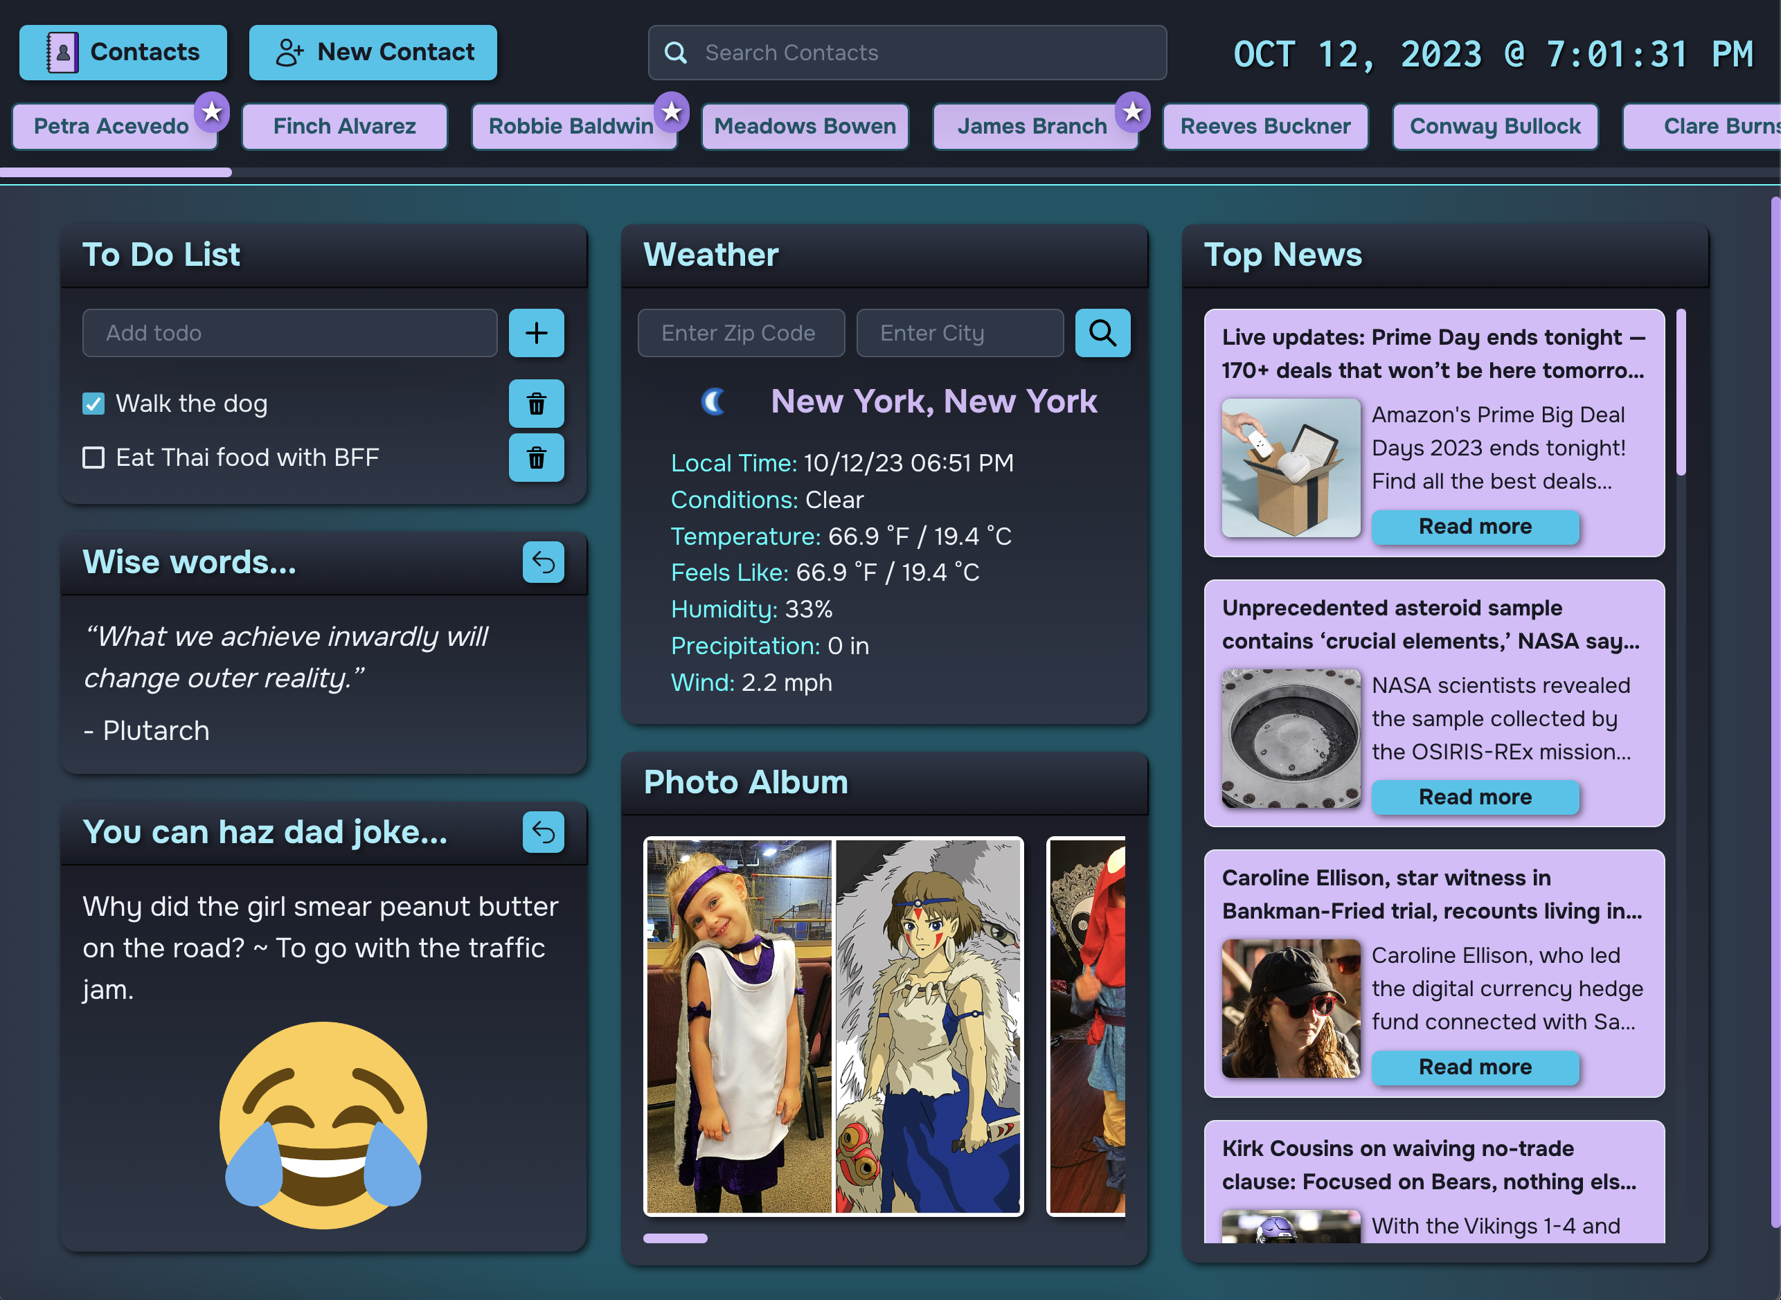Open James Branch contact
This screenshot has width=1781, height=1300.
[x=1035, y=126]
